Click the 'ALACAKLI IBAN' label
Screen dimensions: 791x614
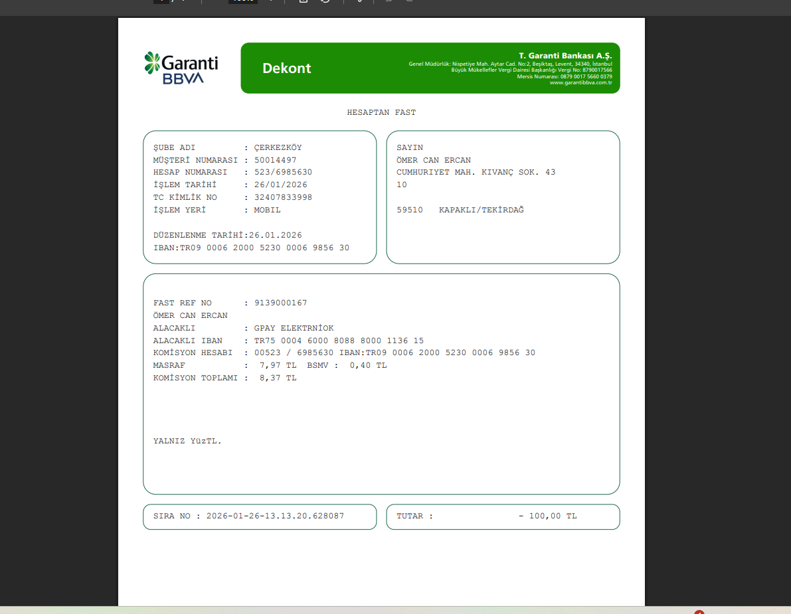pyautogui.click(x=187, y=341)
